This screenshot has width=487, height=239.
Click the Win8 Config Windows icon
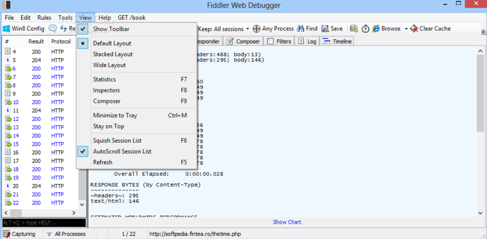6,29
